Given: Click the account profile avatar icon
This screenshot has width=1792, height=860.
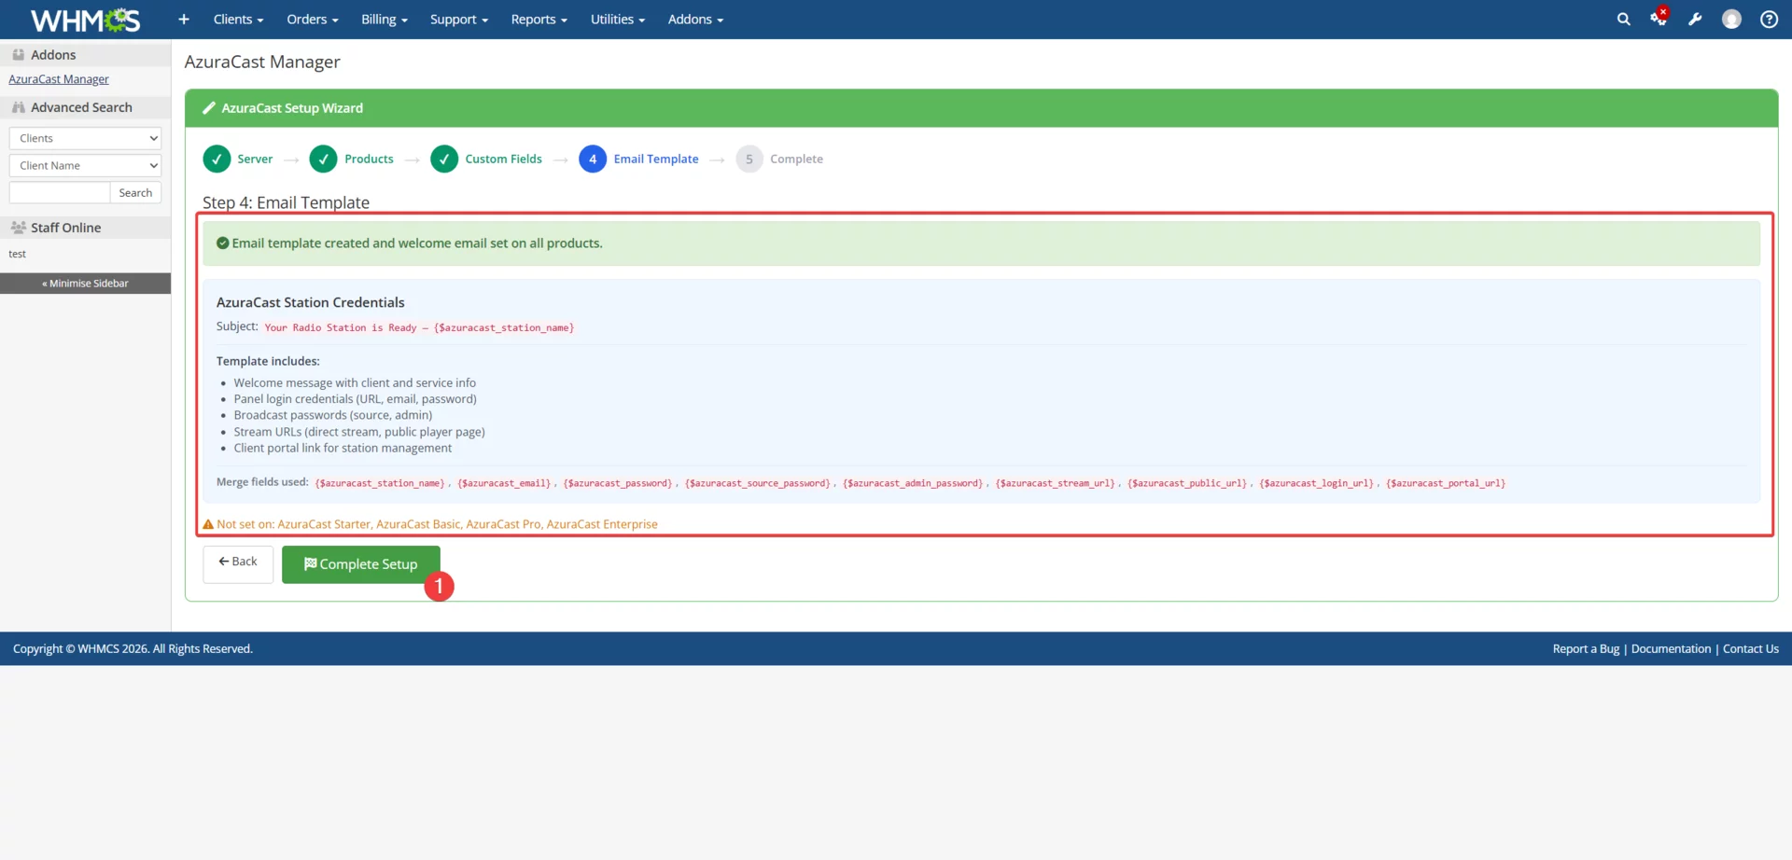Looking at the screenshot, I should 1732,19.
